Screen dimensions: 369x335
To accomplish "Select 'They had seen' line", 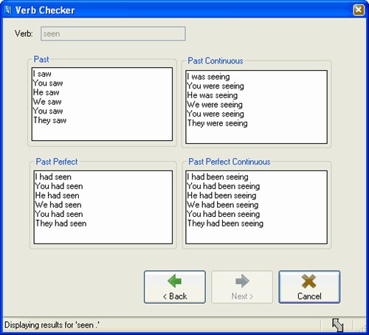I will pyautogui.click(x=61, y=224).
